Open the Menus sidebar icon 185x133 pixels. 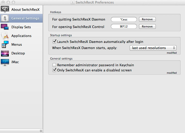tap(5, 44)
